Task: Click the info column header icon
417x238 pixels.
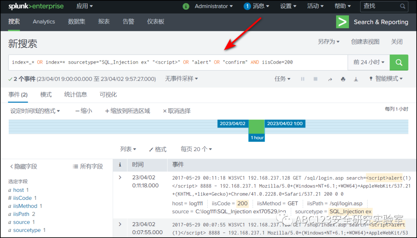Action: [120, 165]
